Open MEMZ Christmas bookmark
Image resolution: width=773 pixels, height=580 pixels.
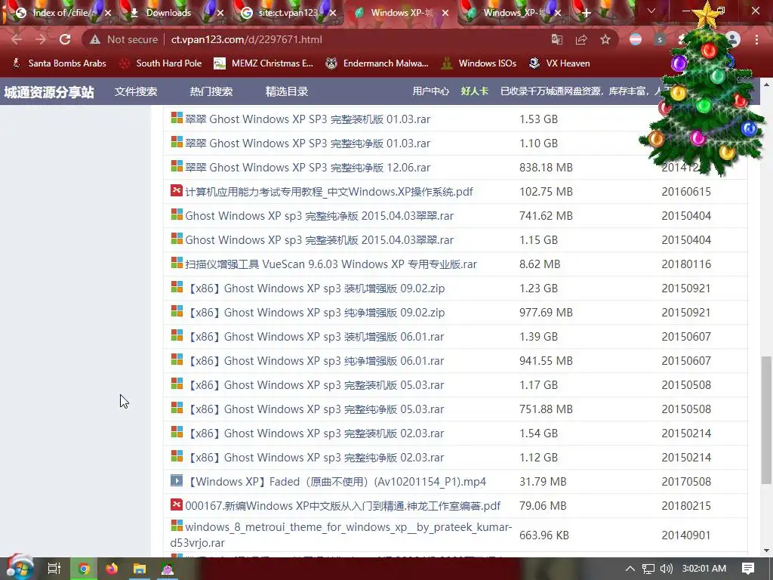263,63
